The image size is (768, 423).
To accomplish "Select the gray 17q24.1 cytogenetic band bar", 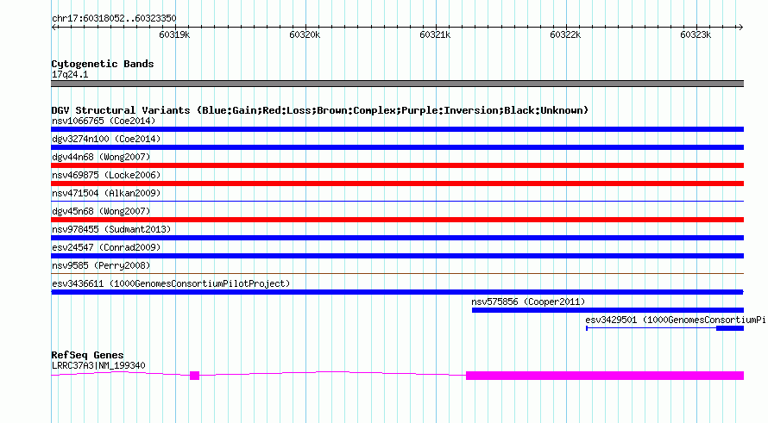I will pyautogui.click(x=397, y=84).
